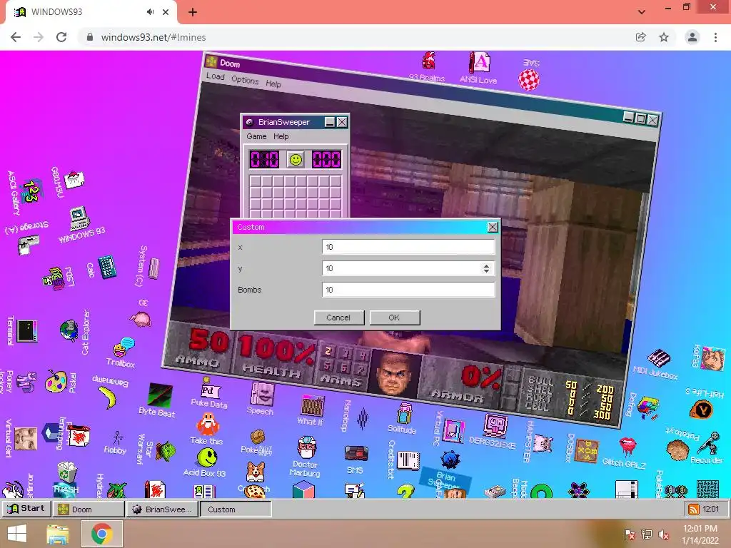Click the Windows Start logo button

click(x=17, y=534)
